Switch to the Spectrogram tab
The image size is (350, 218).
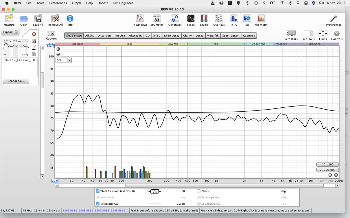(231, 35)
